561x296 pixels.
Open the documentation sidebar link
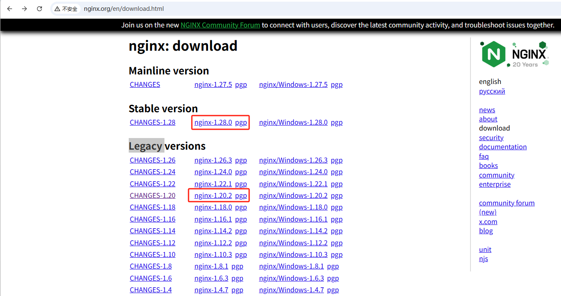503,147
